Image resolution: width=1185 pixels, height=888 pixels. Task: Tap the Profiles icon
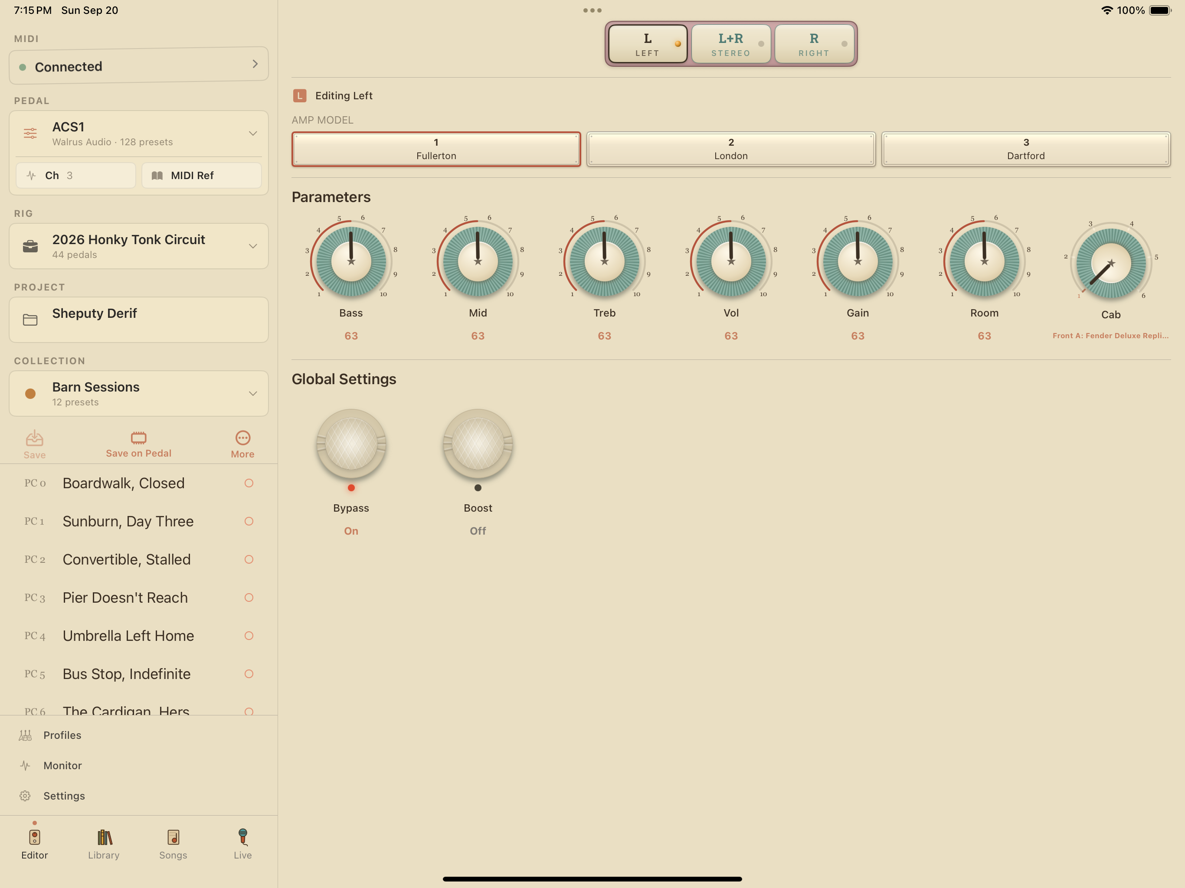coord(25,735)
